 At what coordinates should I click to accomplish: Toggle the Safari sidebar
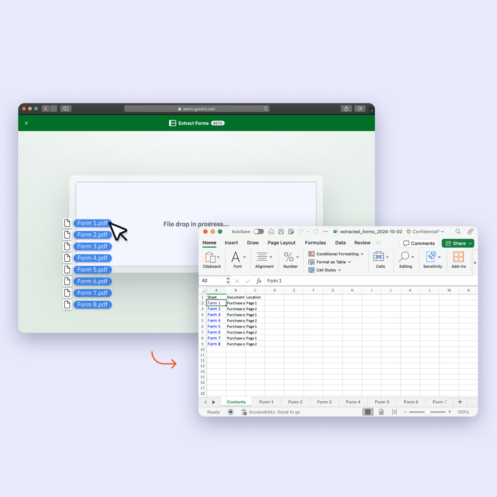[66, 109]
